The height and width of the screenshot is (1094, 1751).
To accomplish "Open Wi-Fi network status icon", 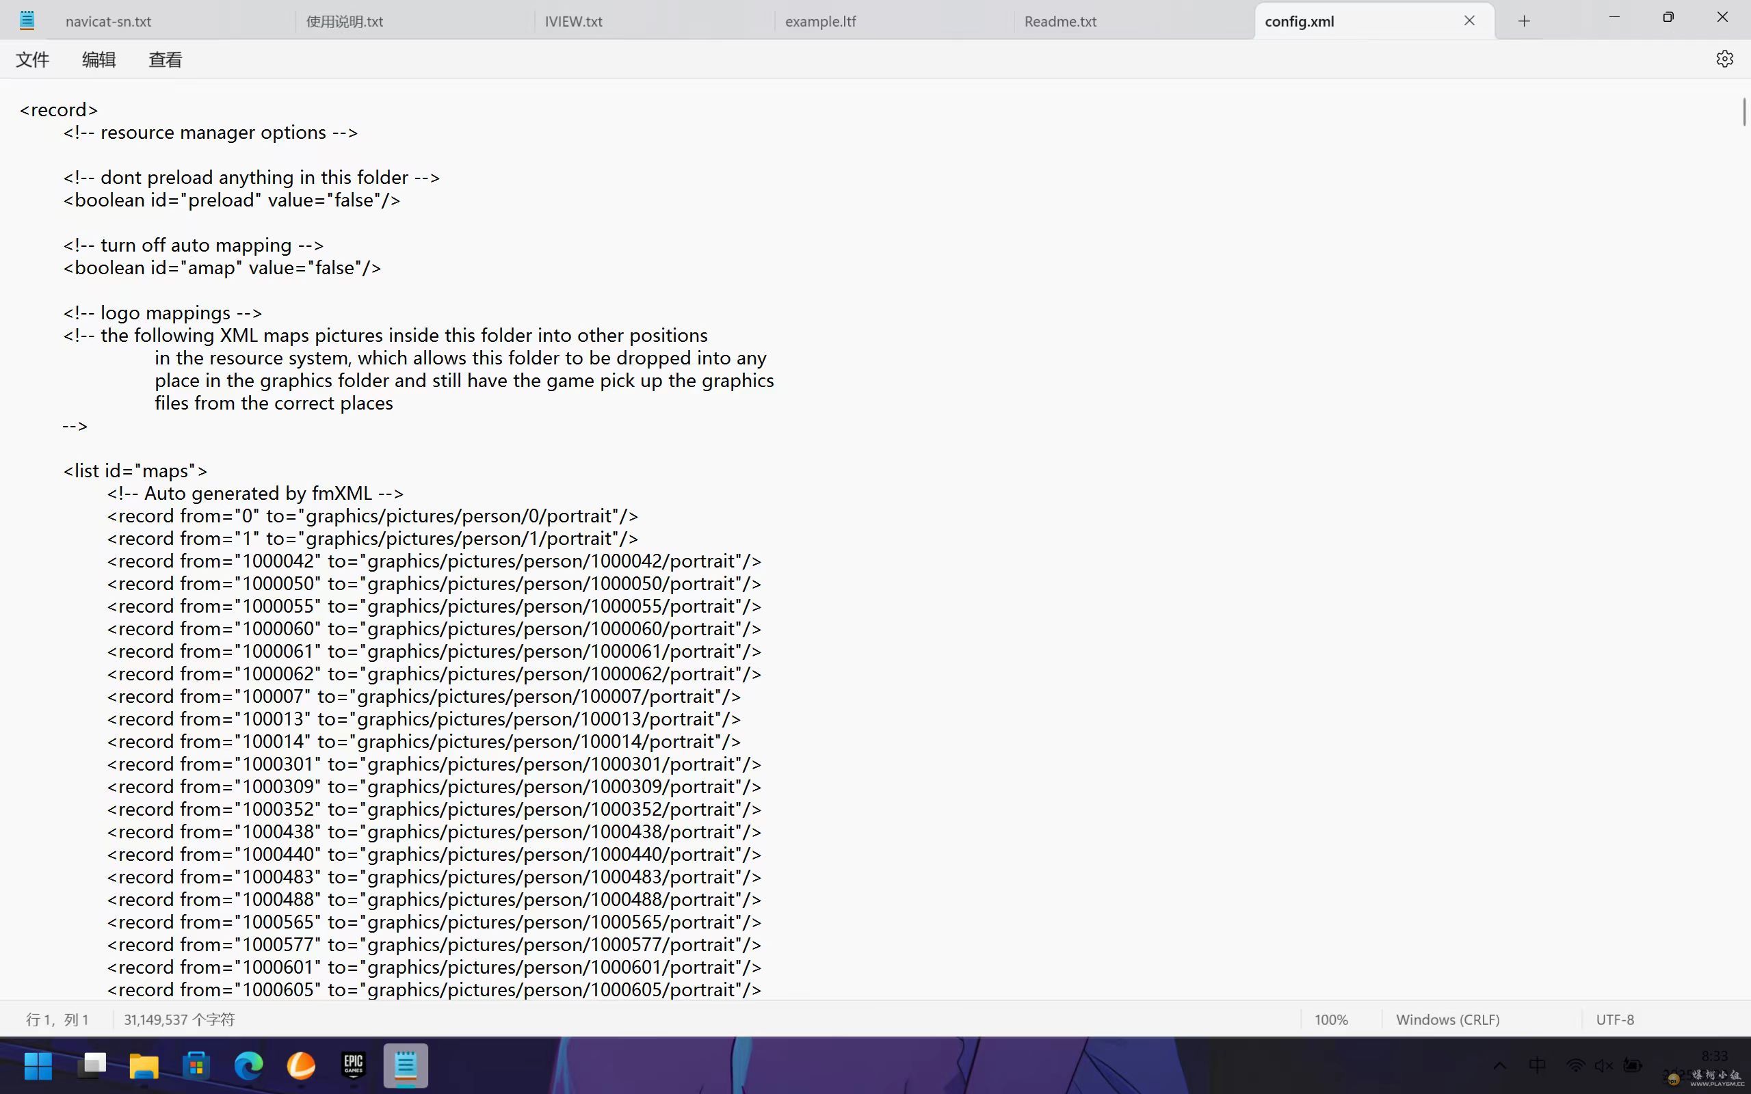I will (x=1575, y=1065).
